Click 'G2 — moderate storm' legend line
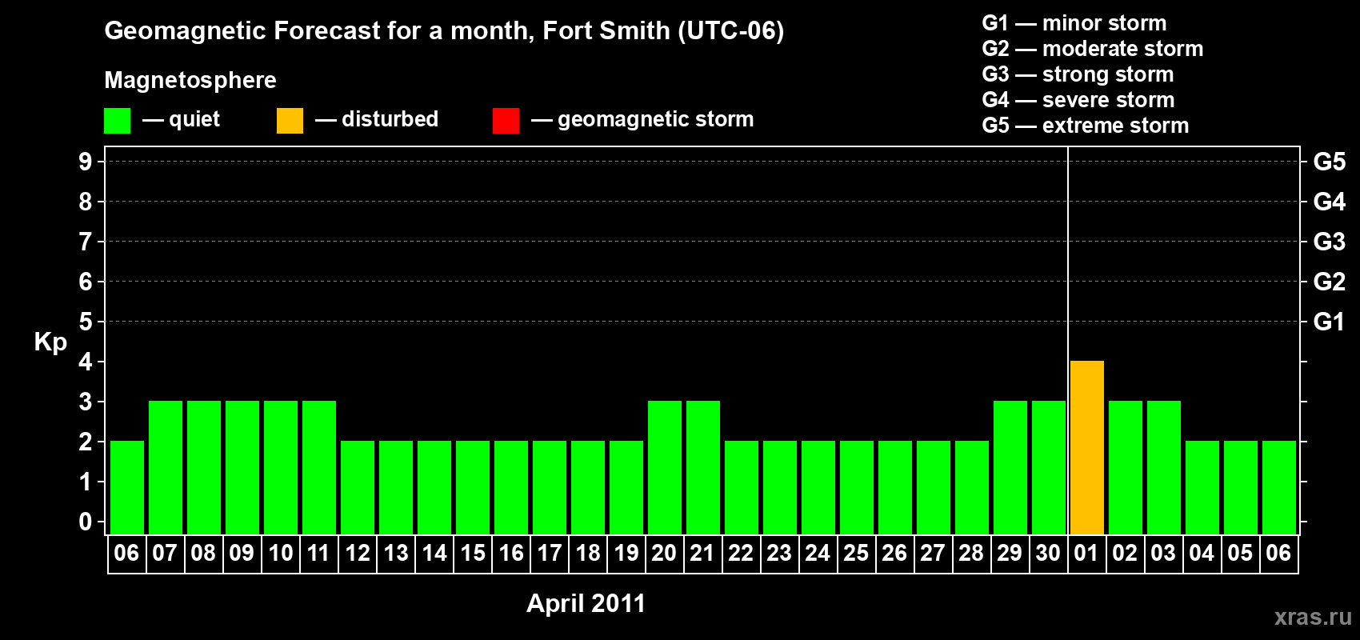The width and height of the screenshot is (1360, 640). click(1092, 49)
